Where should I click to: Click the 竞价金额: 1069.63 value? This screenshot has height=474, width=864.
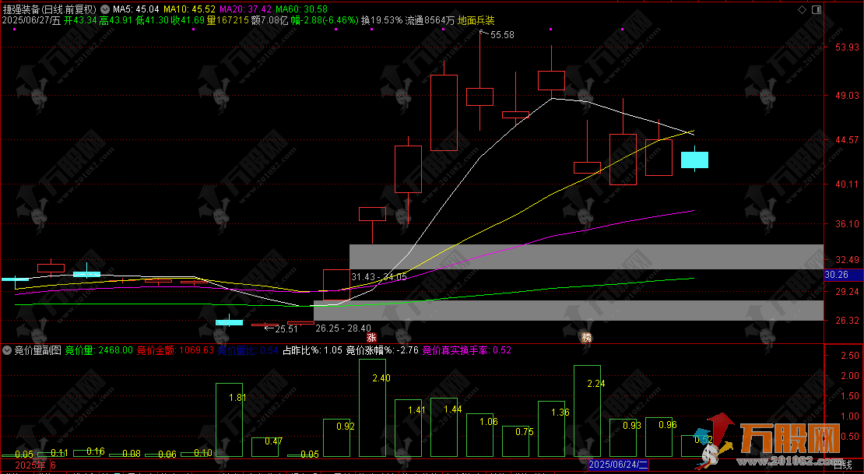[x=175, y=350]
